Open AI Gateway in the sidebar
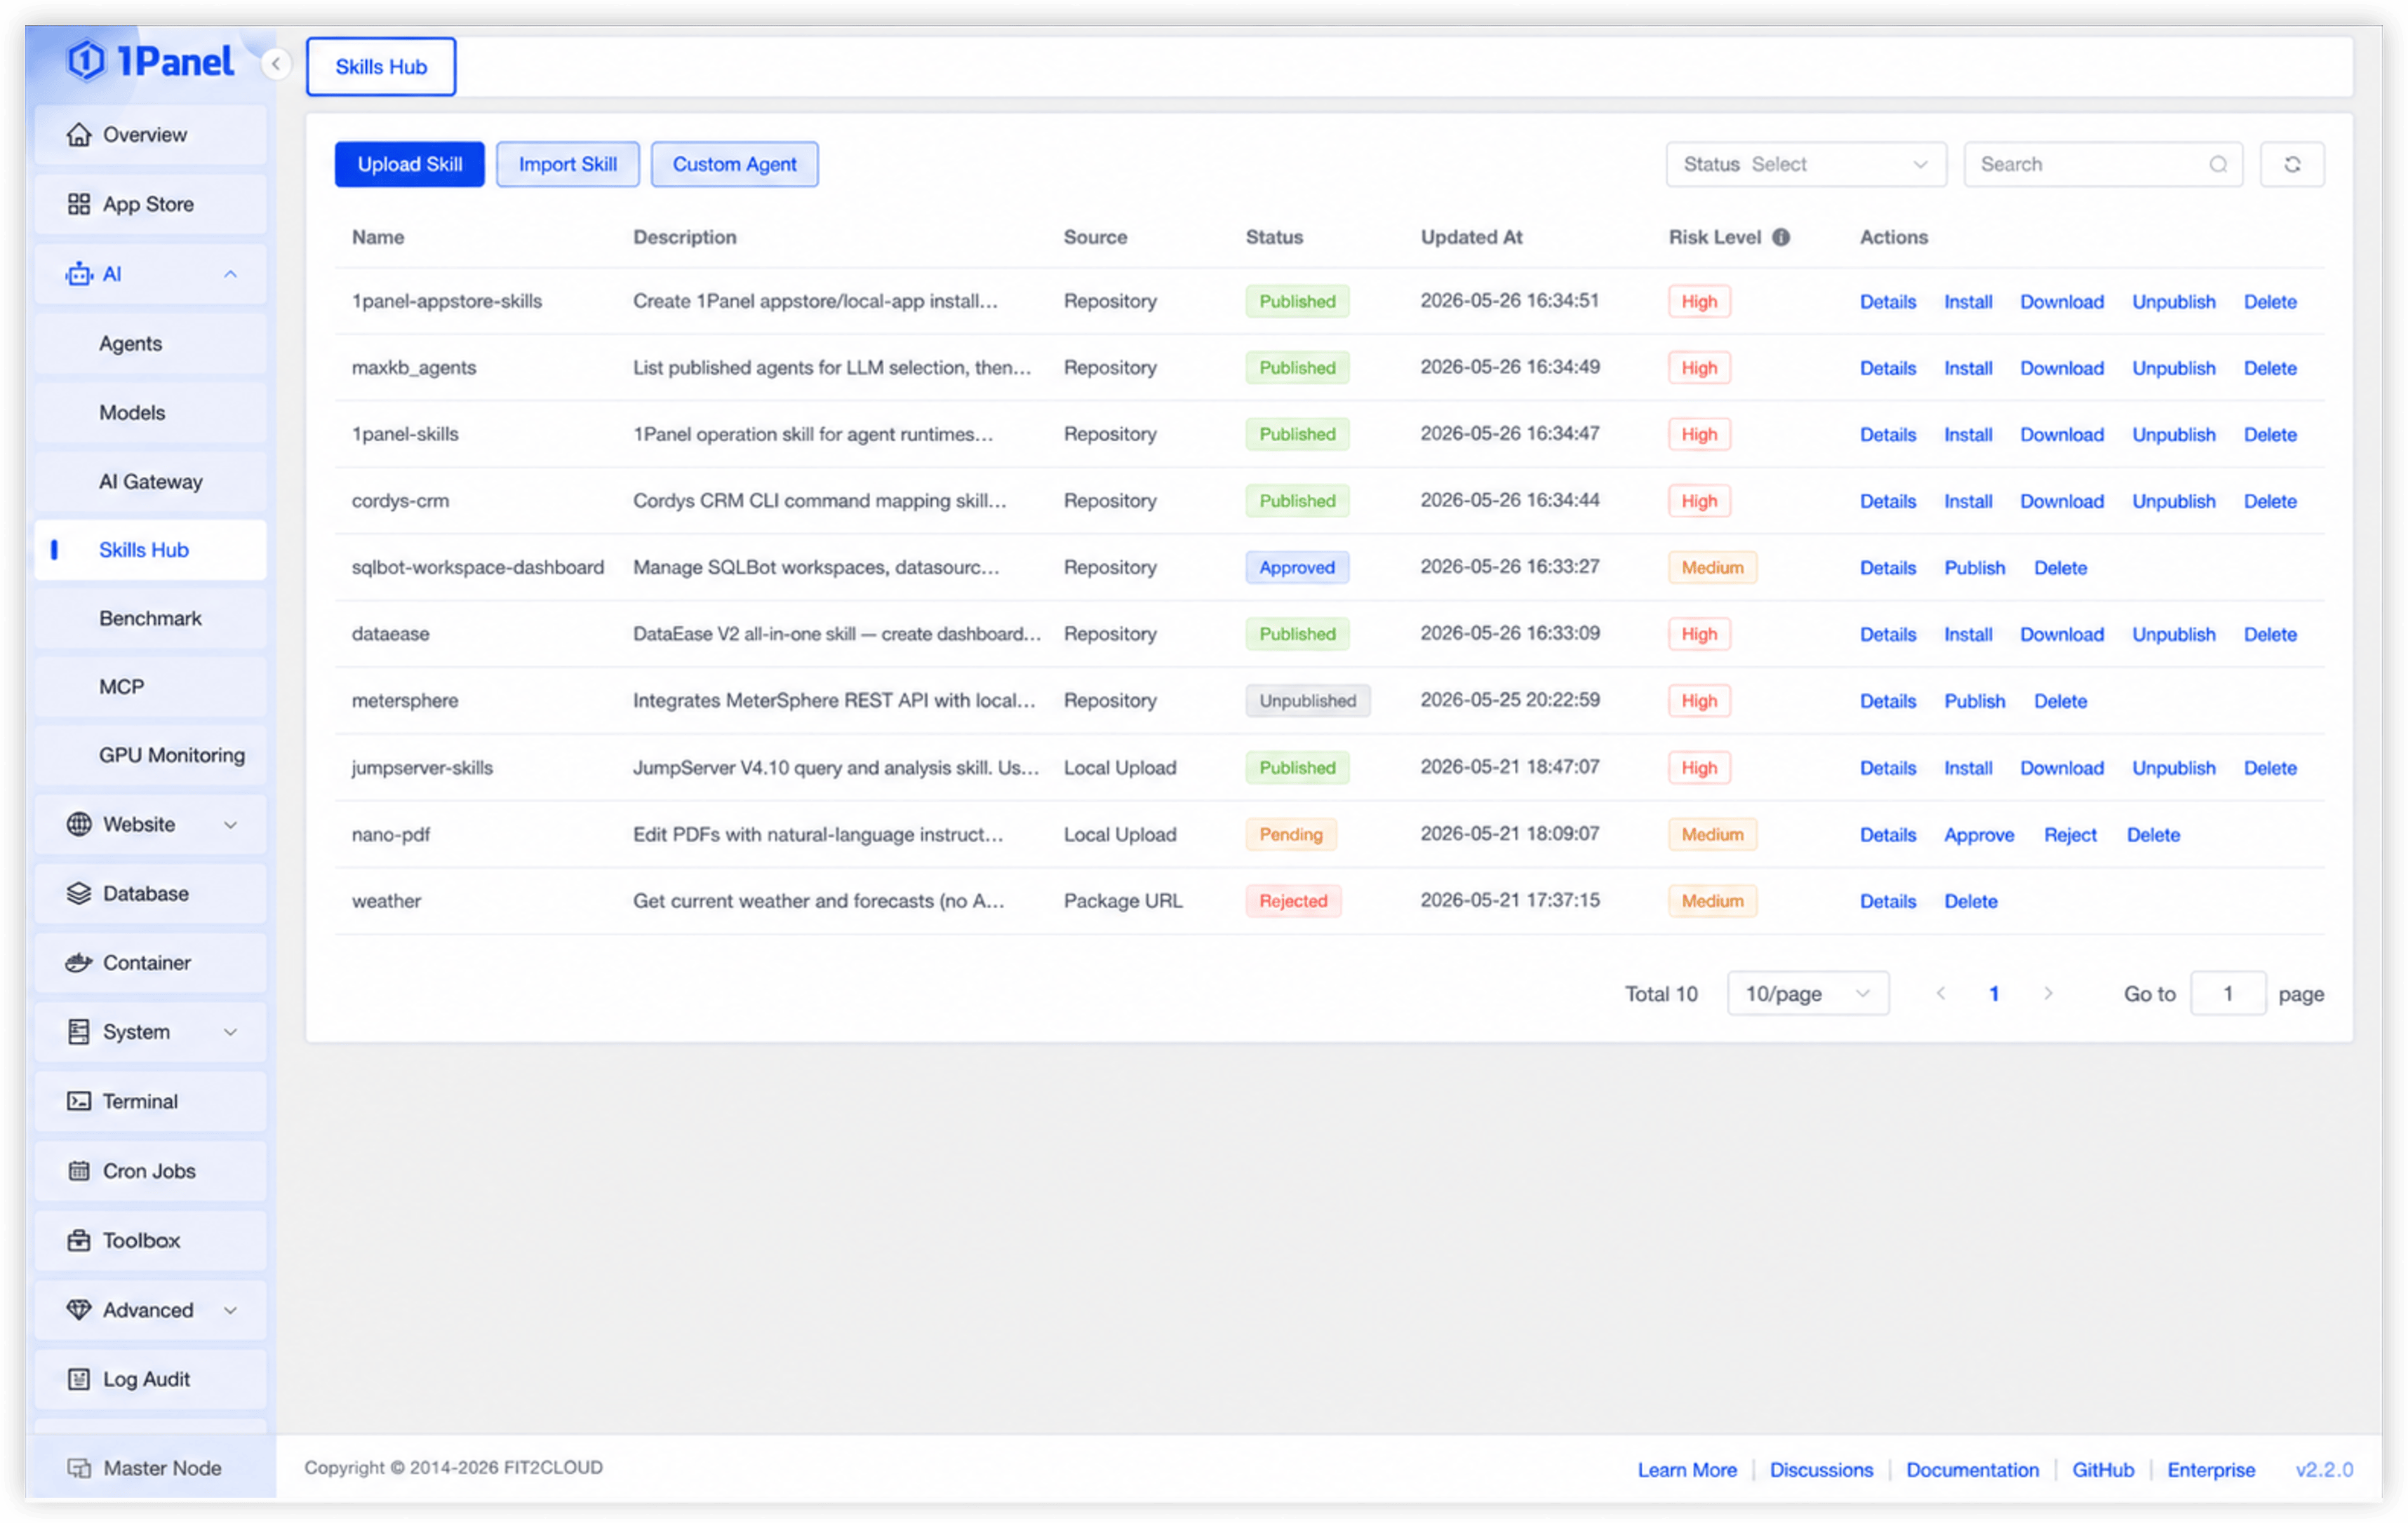Image resolution: width=2408 pixels, height=1523 pixels. [x=151, y=482]
